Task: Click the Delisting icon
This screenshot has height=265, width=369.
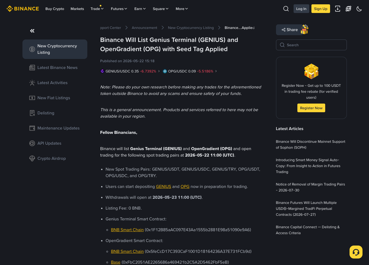Action: point(32,113)
